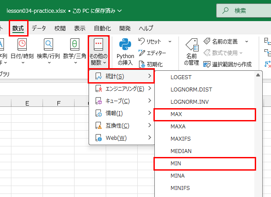Select column E header
Viewport: 271px width, 197px height.
27,103
